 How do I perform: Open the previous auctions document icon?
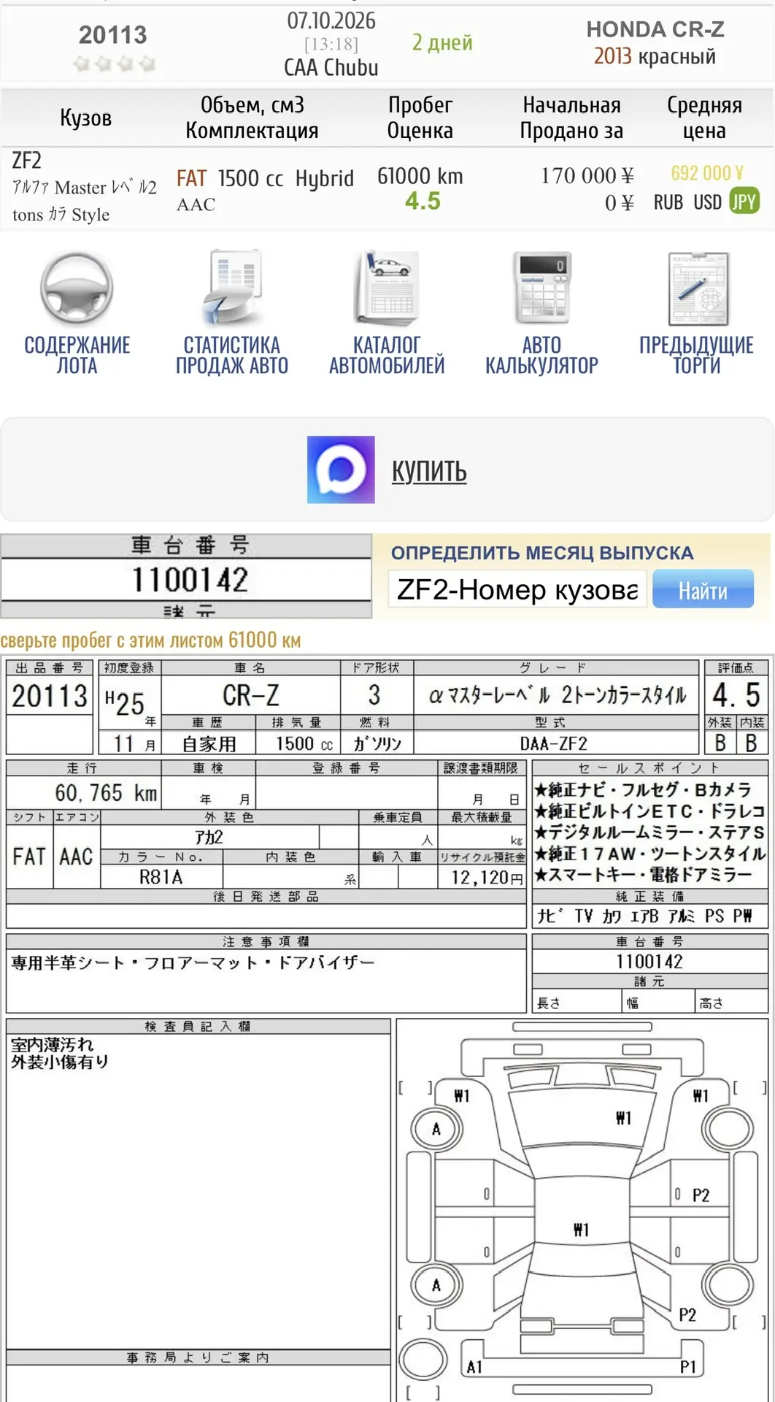[698, 288]
